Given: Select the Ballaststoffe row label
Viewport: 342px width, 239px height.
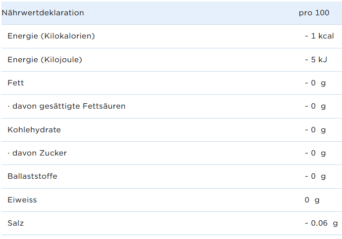Looking at the screenshot, I should click(x=32, y=176).
